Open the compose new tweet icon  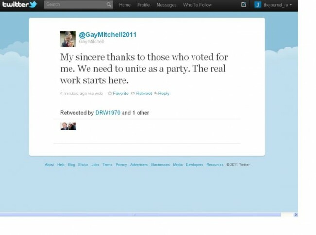[244, 4]
